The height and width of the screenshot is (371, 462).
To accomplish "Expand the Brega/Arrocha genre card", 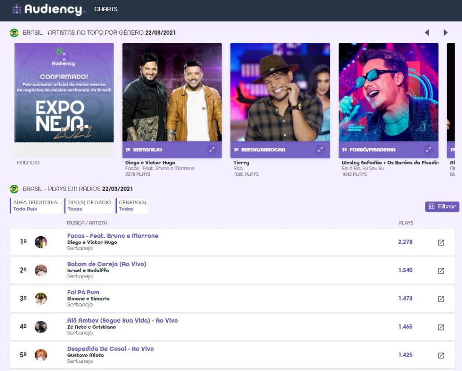I will (x=320, y=150).
